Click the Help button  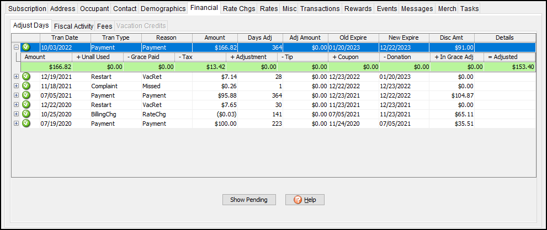[305, 200]
